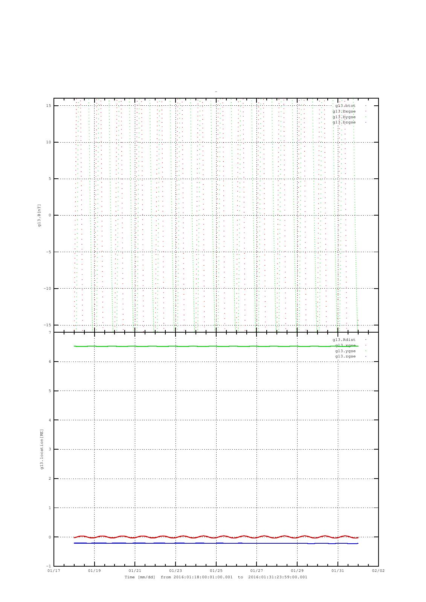This screenshot has height=602, width=426.
Task: Click the 15 tick value on B axis
Action: tap(49, 106)
